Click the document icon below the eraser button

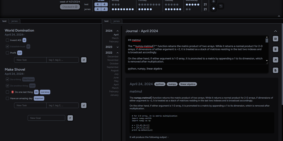click(275, 70)
